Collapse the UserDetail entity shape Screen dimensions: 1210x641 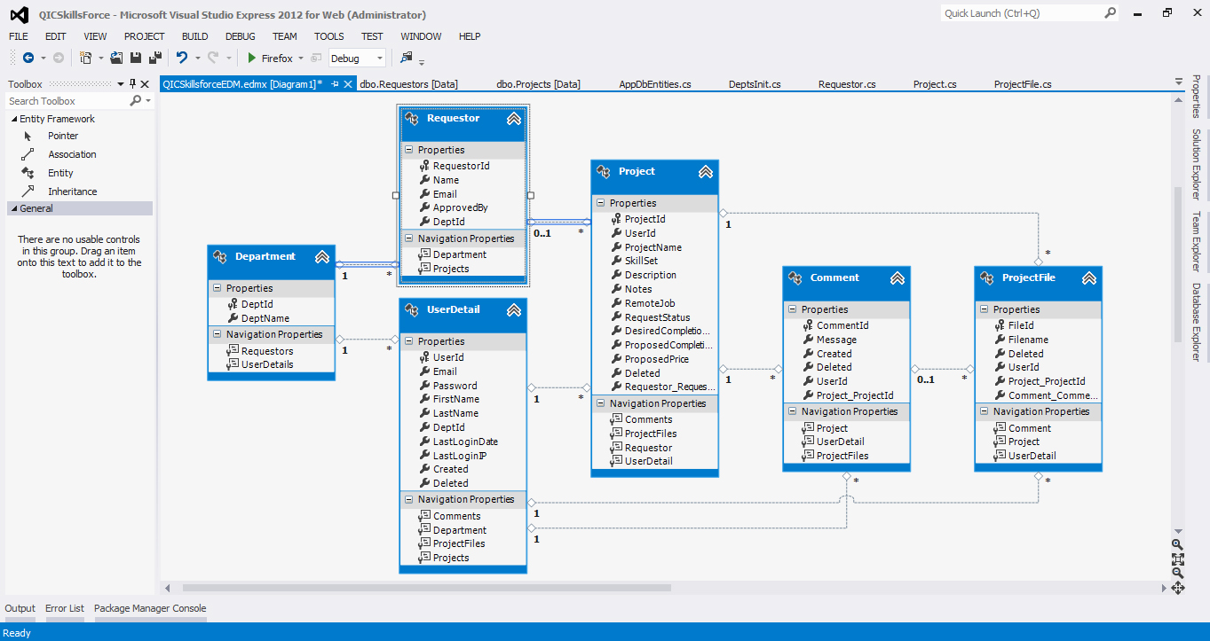[513, 310]
